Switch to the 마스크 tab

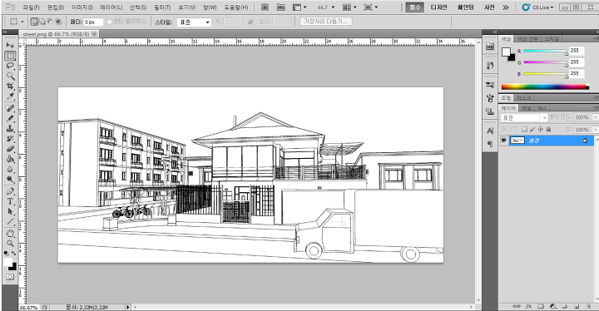(x=524, y=98)
